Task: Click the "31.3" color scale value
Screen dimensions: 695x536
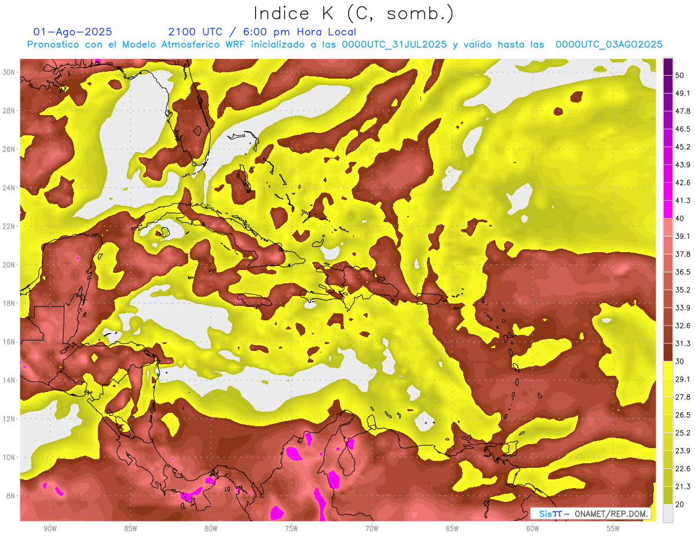Action: tap(682, 343)
